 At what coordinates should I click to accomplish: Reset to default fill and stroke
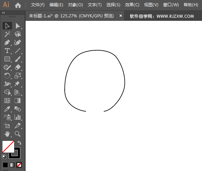(x=4, y=157)
